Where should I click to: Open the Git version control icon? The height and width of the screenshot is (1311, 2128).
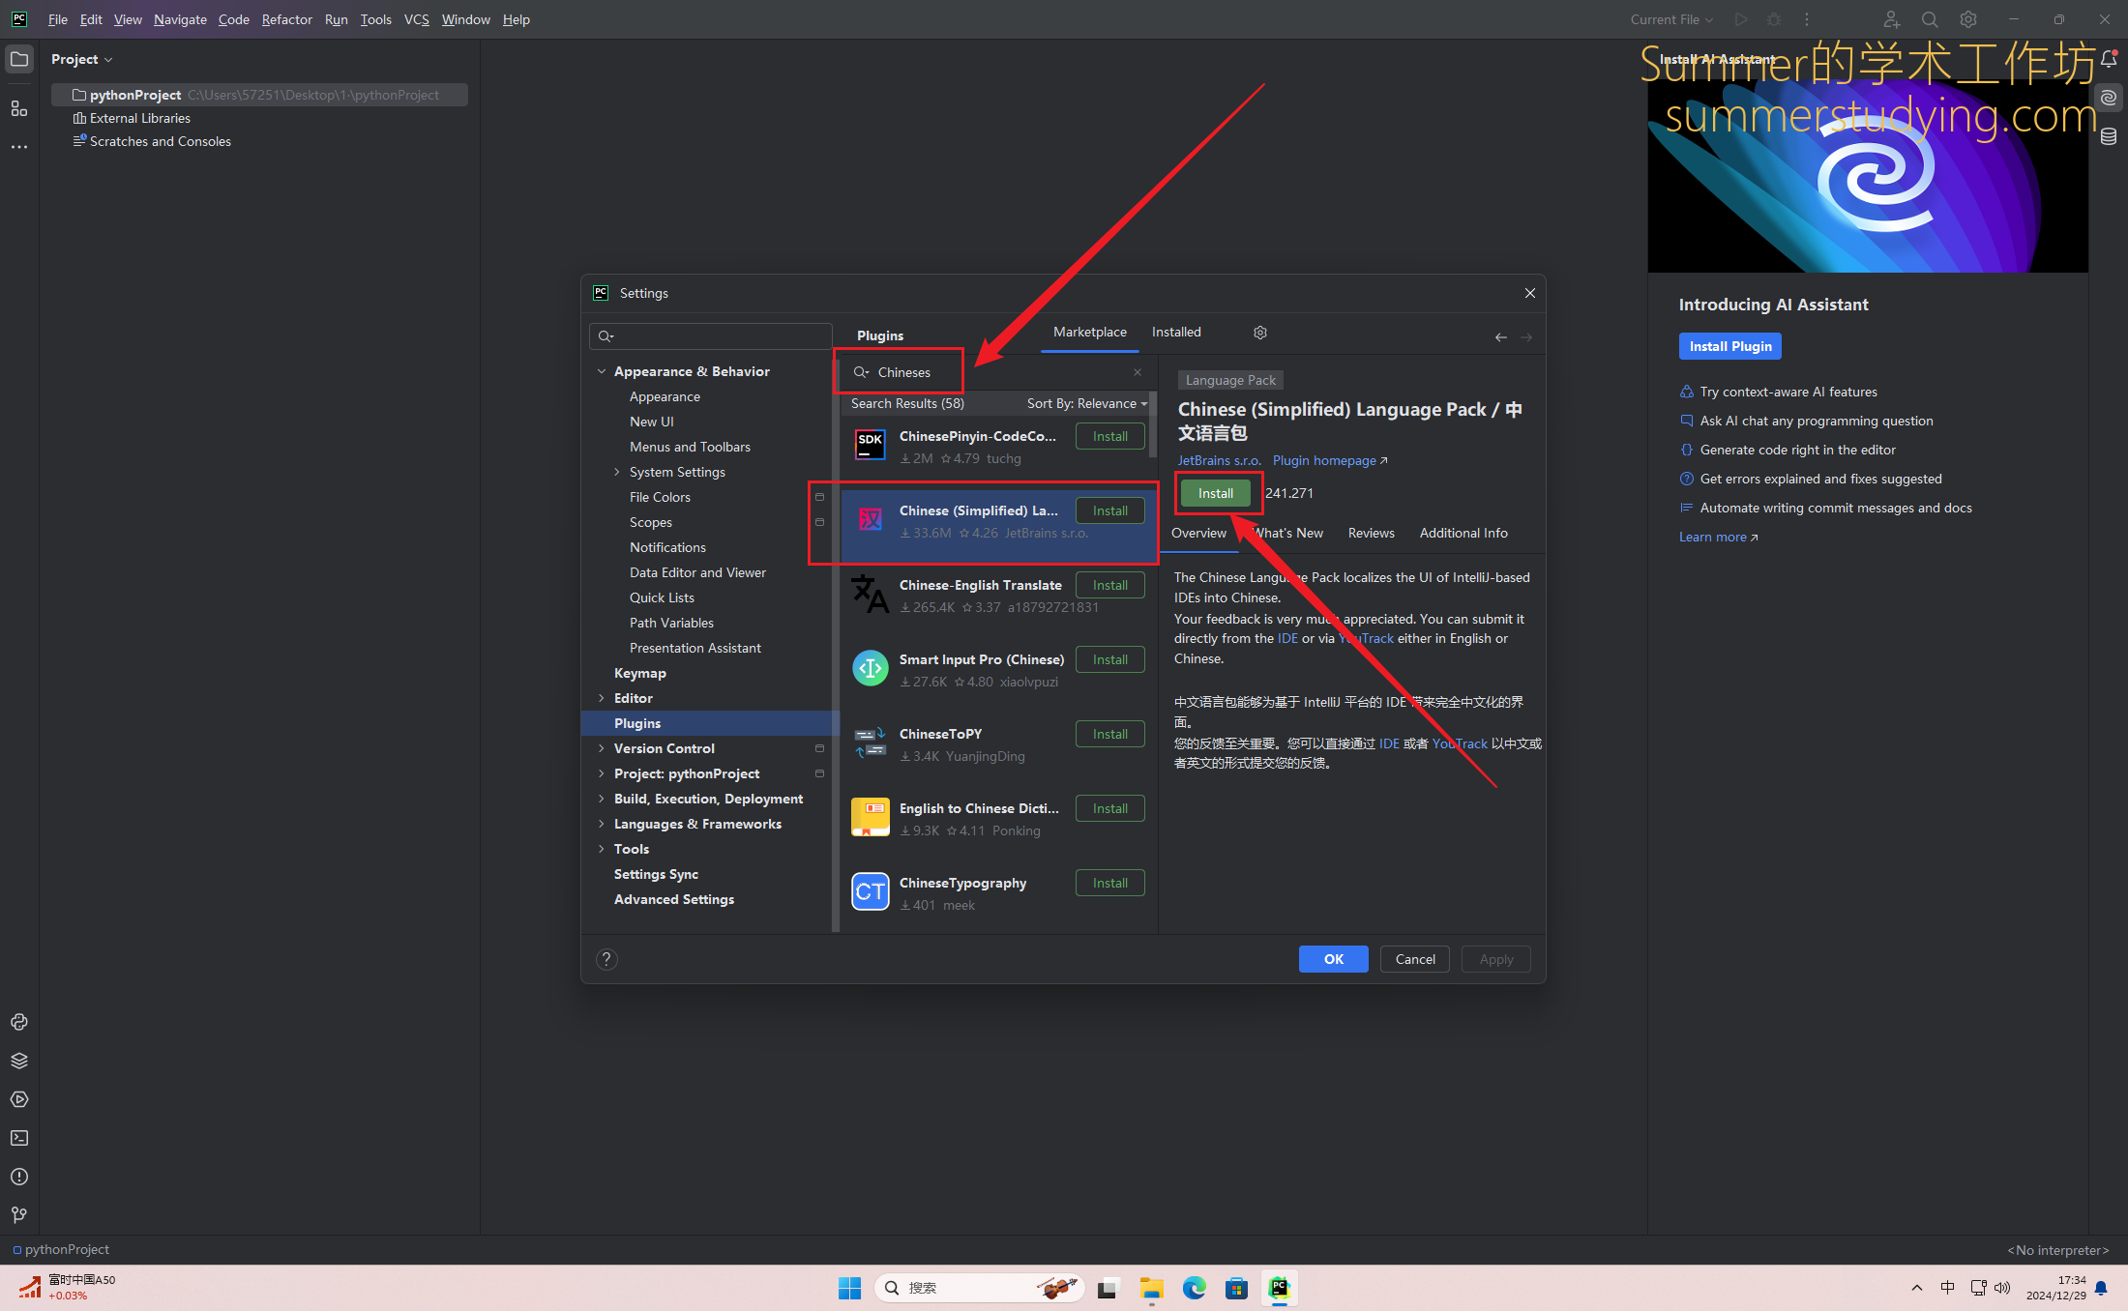(19, 1215)
